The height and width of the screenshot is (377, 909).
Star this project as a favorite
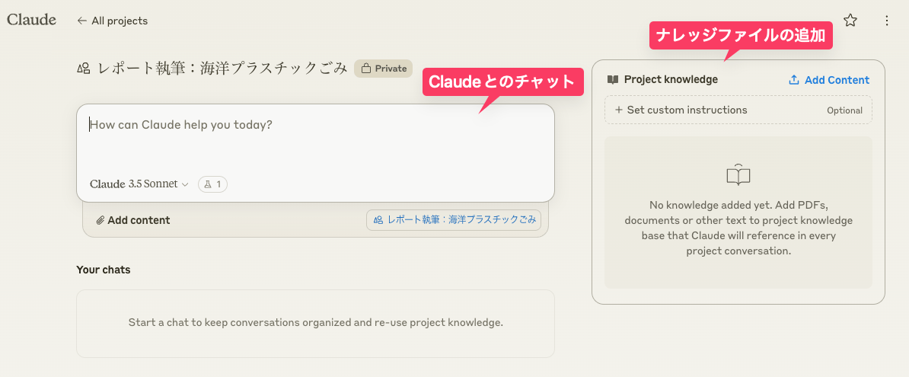click(x=850, y=21)
